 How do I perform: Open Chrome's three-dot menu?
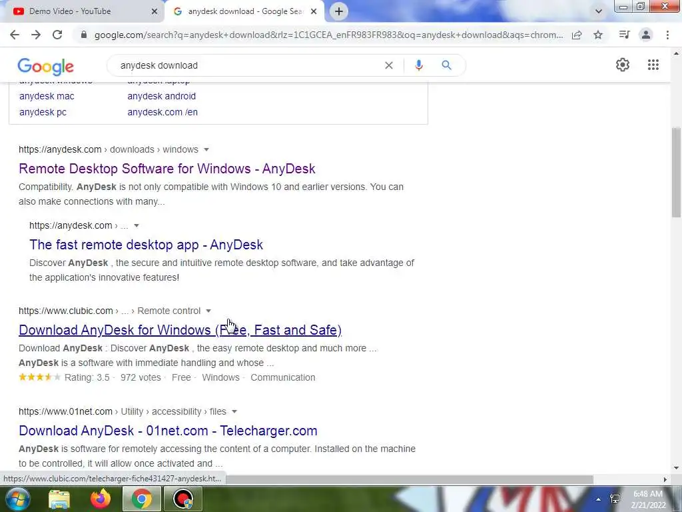[667, 35]
